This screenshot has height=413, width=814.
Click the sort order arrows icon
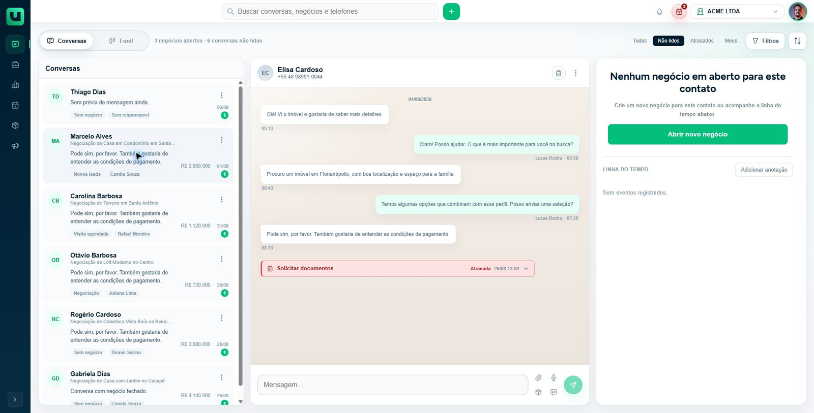[x=797, y=41]
